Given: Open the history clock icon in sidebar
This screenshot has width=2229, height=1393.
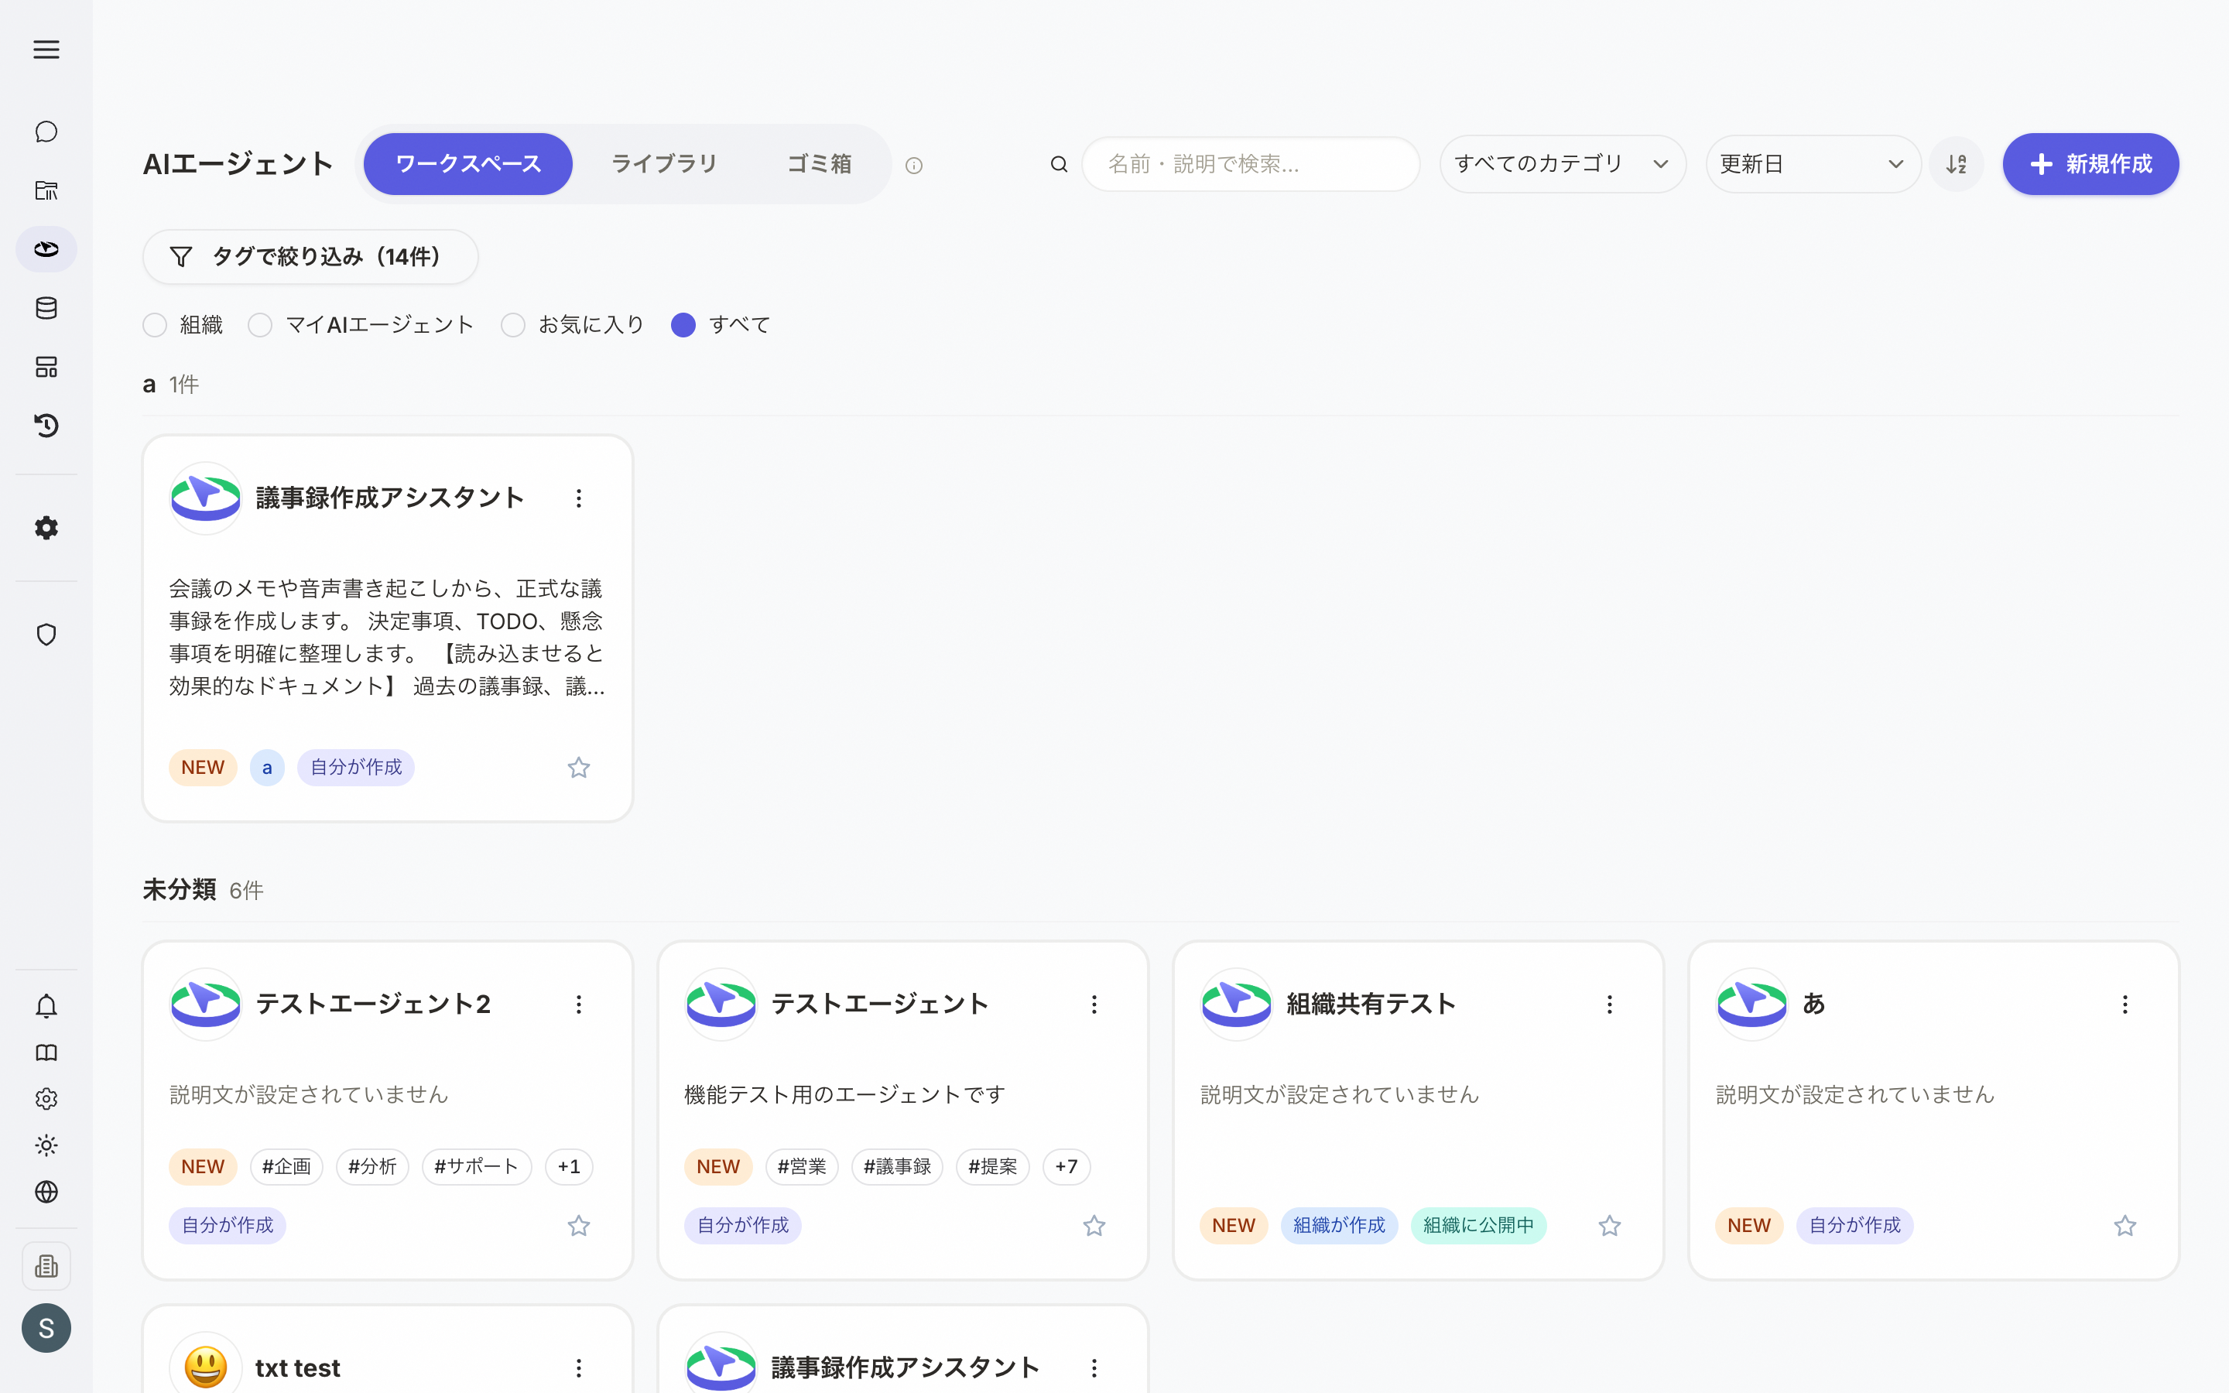Looking at the screenshot, I should click(x=46, y=426).
